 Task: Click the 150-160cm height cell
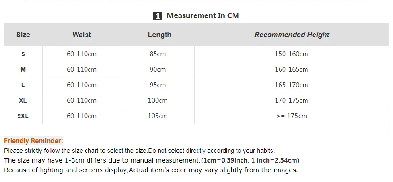coord(292,54)
